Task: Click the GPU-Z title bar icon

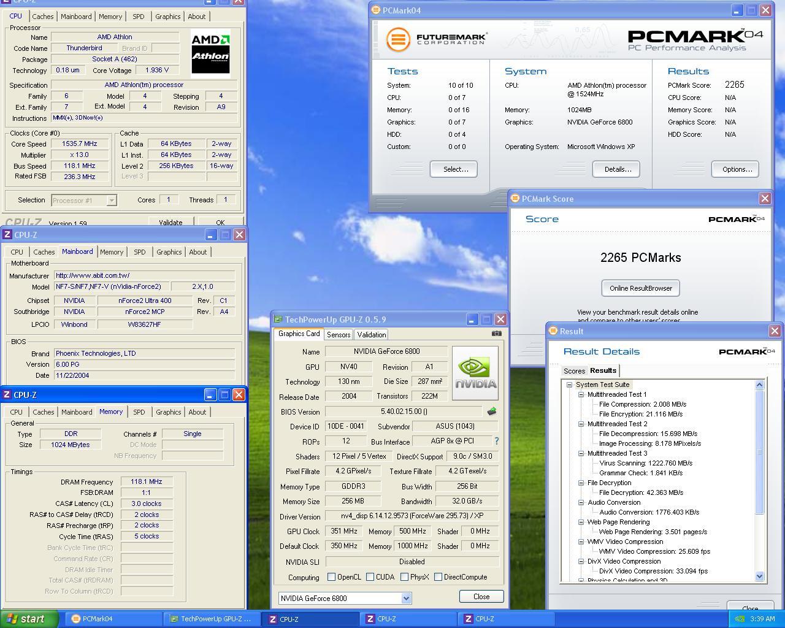Action: 278,320
